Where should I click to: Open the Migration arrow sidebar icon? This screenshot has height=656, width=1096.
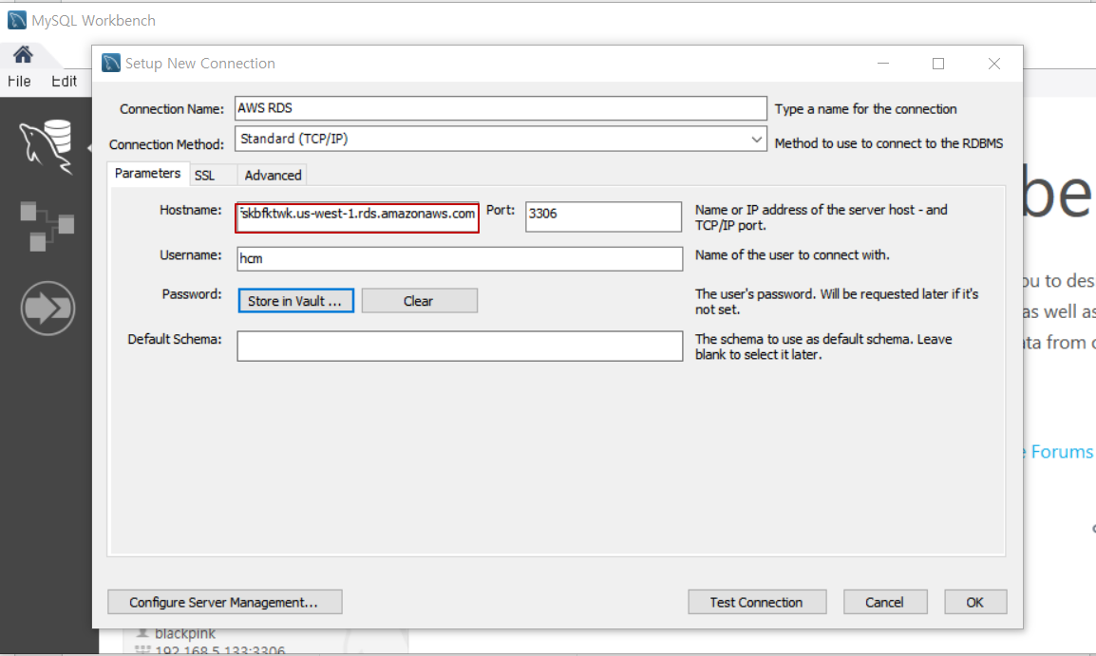pyautogui.click(x=47, y=309)
